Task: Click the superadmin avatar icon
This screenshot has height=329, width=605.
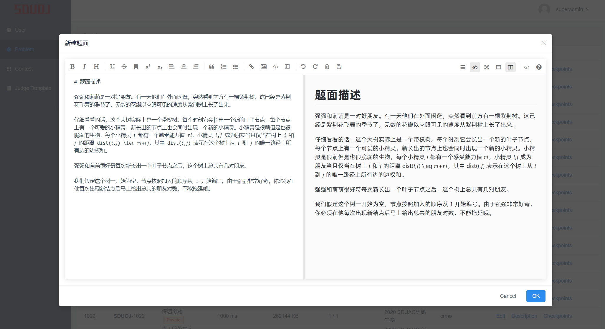Action: pos(544,9)
